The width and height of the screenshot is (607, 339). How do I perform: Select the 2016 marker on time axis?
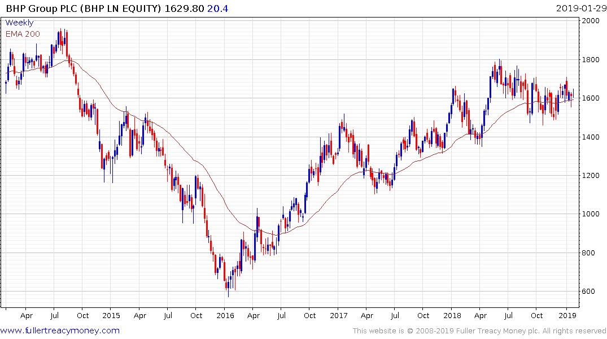tap(225, 316)
